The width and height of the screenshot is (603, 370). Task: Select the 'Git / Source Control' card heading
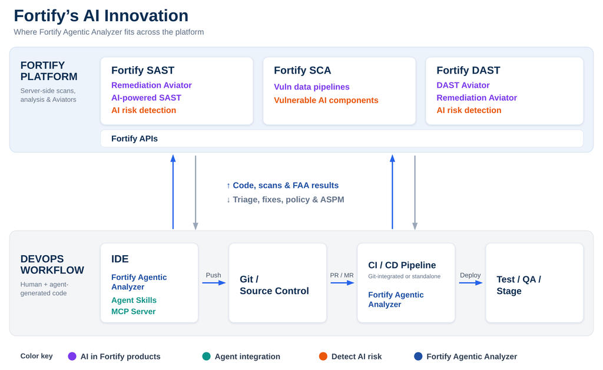tap(274, 285)
